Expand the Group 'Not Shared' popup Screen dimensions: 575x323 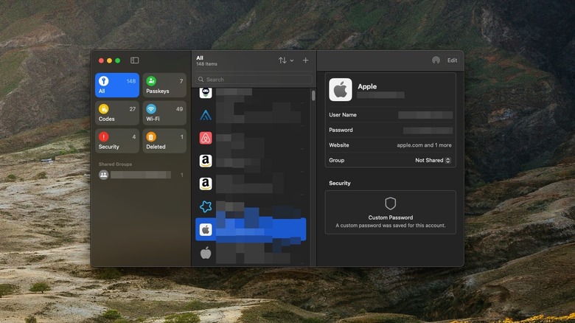tap(433, 160)
